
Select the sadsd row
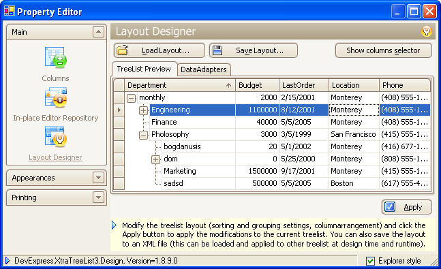click(272, 183)
